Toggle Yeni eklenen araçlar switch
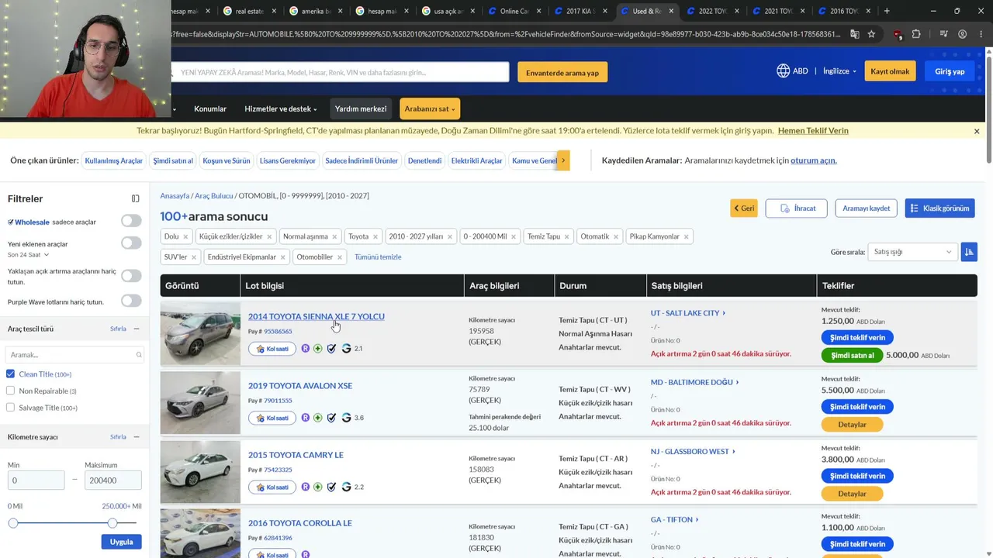 click(131, 243)
